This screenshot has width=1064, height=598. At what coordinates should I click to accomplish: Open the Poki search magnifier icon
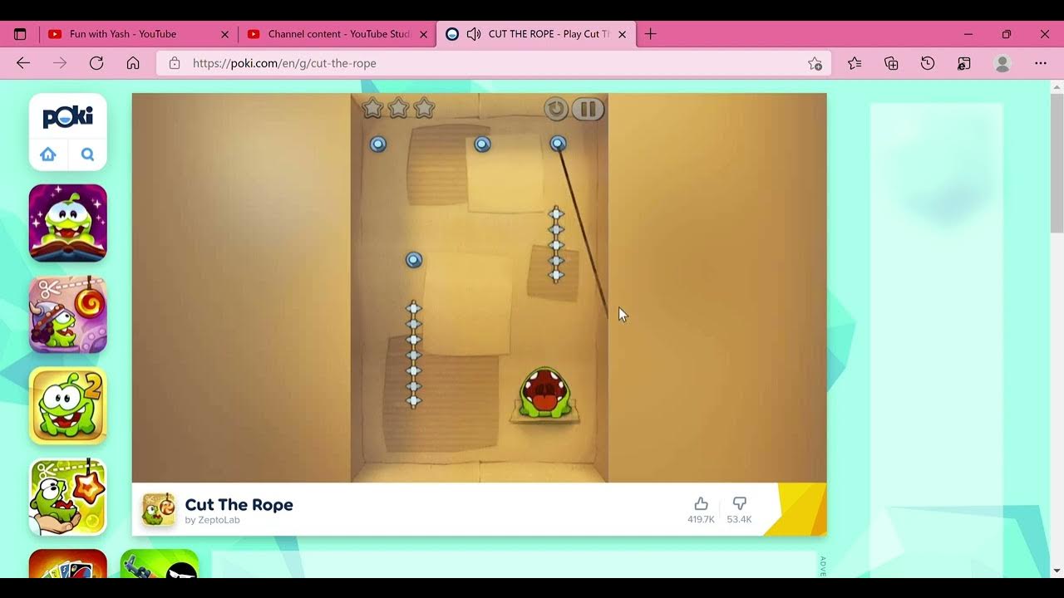point(88,154)
